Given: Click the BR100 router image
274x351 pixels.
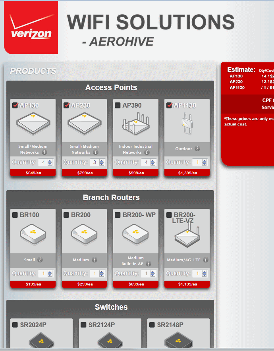Looking at the screenshot, I should pyautogui.click(x=33, y=234).
